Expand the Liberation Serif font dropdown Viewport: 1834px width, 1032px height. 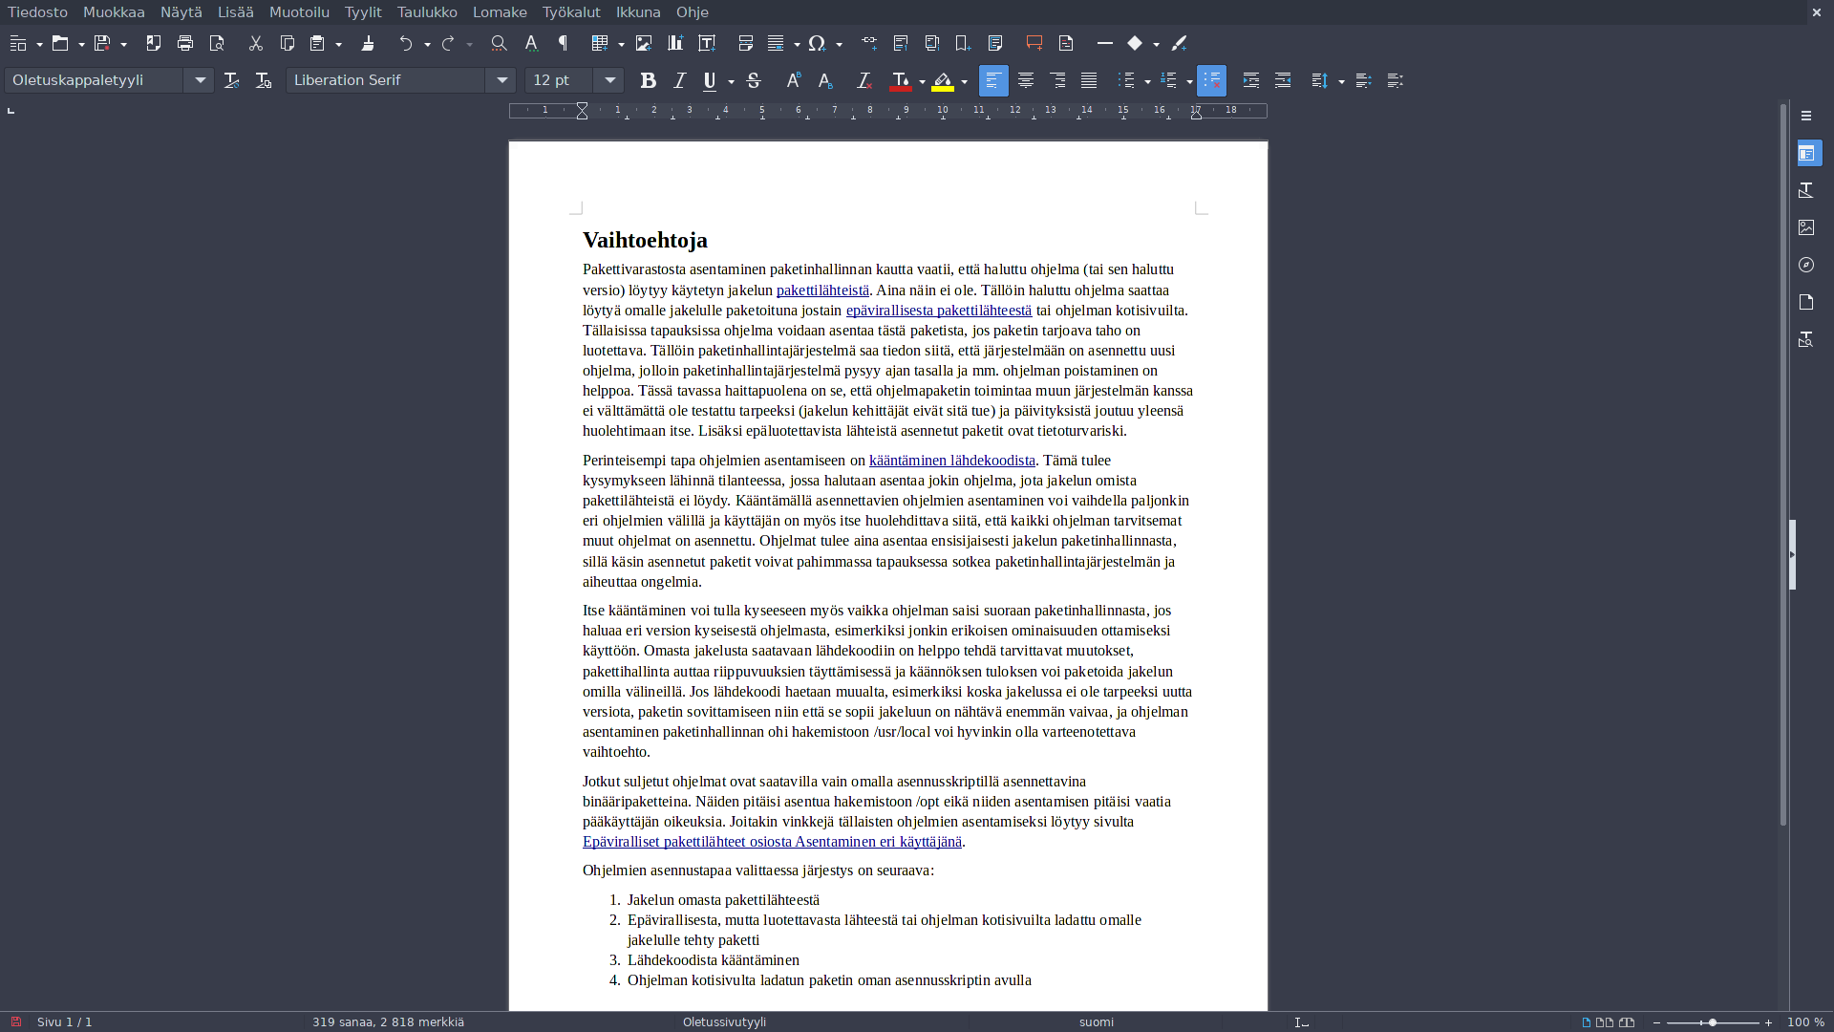(501, 80)
